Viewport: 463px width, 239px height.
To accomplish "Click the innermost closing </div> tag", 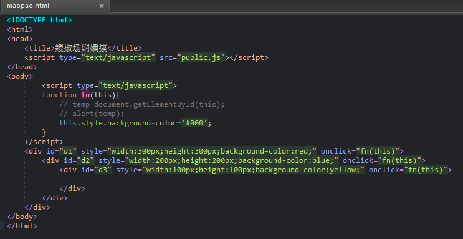I will tap(72, 188).
